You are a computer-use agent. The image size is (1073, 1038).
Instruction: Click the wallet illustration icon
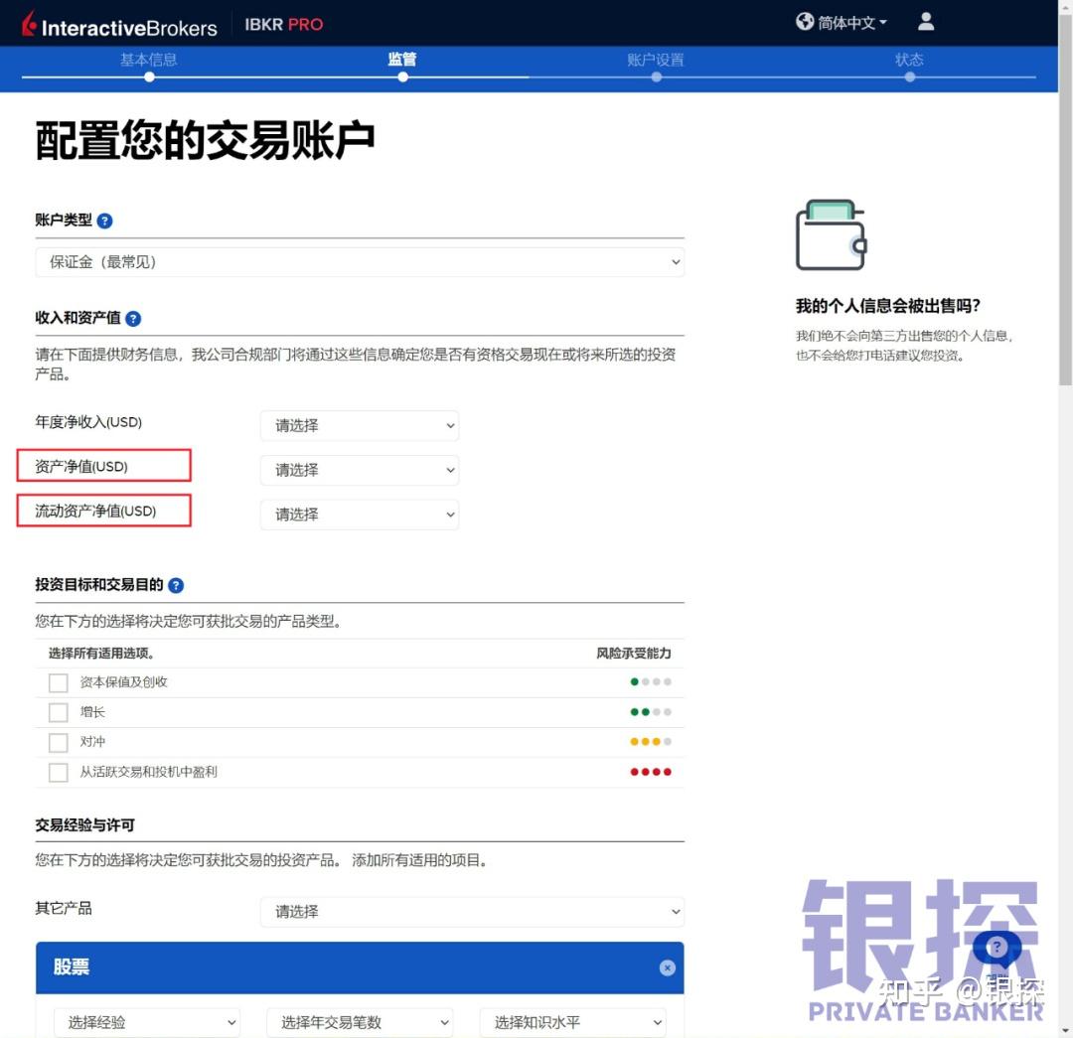click(831, 234)
